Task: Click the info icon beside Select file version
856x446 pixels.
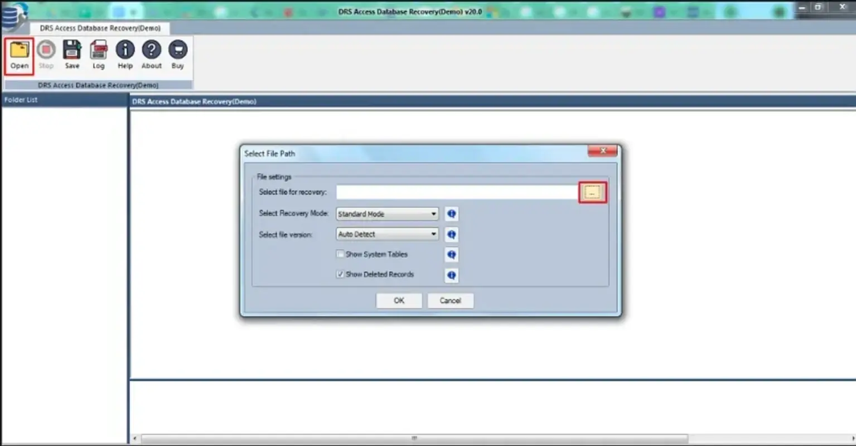Action: [451, 234]
